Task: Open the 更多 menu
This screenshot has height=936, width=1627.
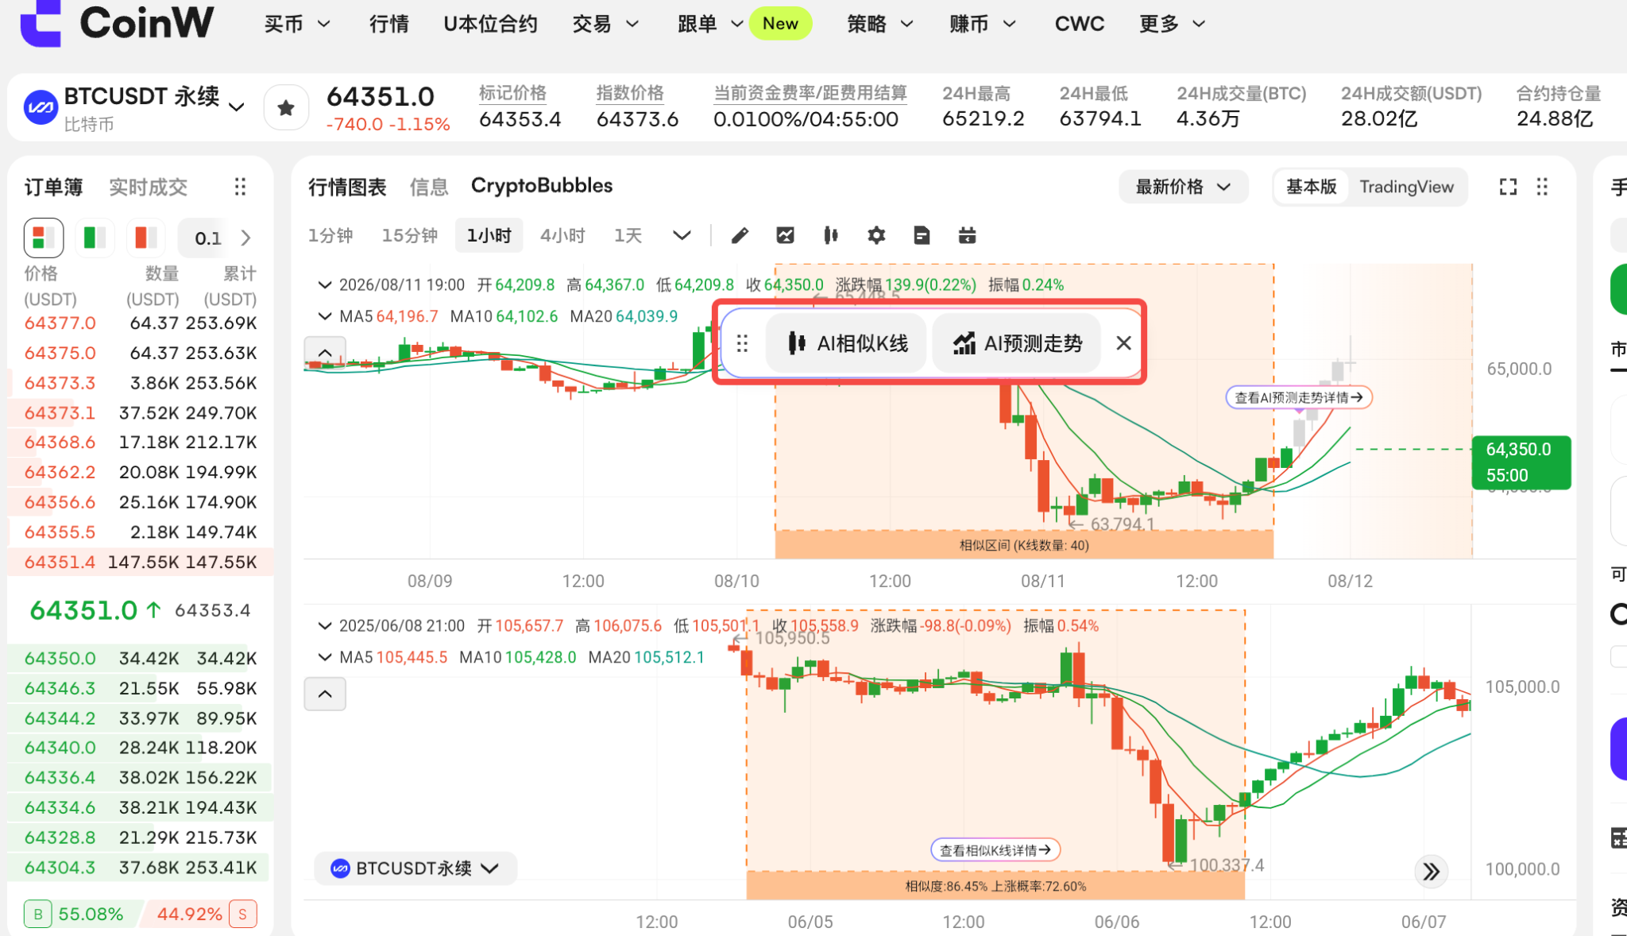Action: coord(1172,24)
